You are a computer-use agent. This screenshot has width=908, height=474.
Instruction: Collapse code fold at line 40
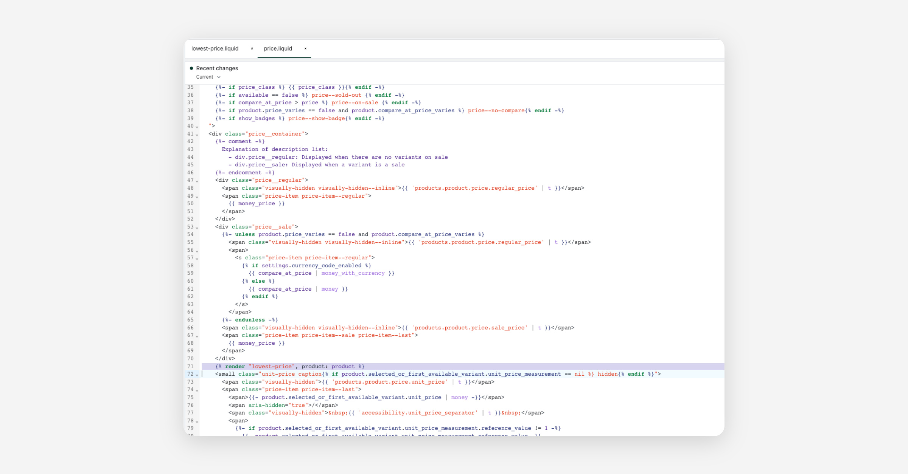[197, 127]
